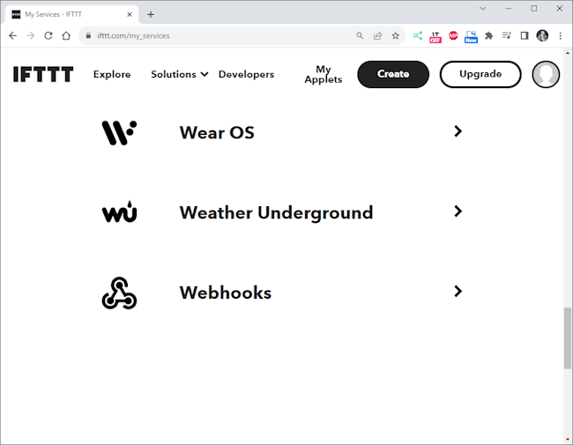Open the user profile avatar menu

pyautogui.click(x=547, y=75)
